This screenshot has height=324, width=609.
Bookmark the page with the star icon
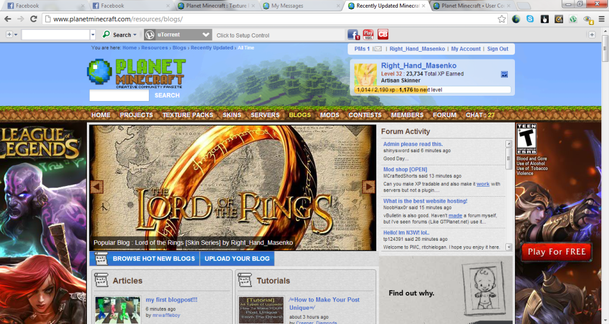tap(501, 19)
